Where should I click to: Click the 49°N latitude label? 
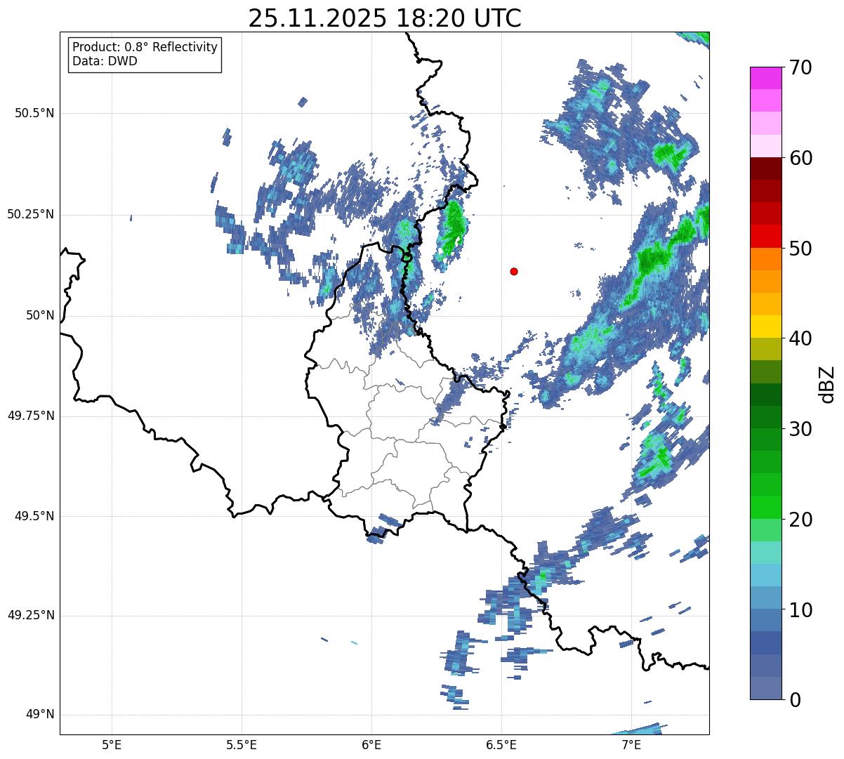(40, 715)
